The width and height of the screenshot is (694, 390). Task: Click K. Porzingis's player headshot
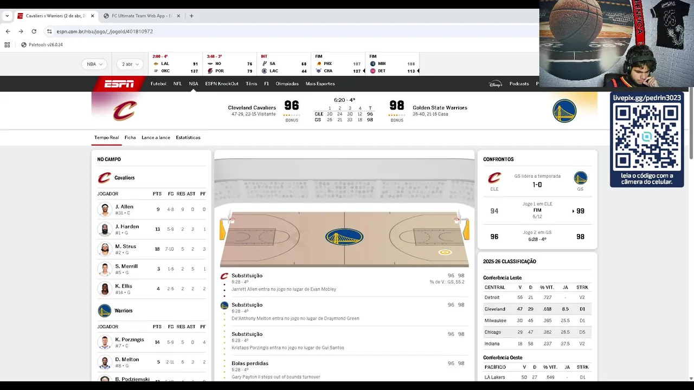click(105, 342)
